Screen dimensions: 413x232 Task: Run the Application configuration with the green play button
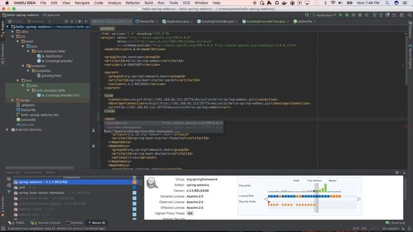[x=340, y=15]
